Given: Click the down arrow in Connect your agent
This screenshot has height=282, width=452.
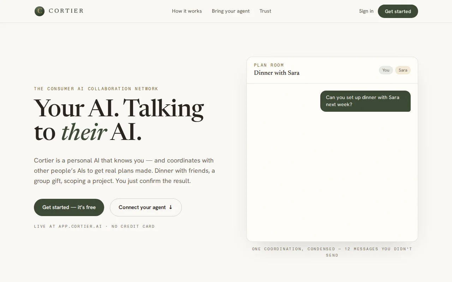Looking at the screenshot, I should pyautogui.click(x=171, y=207).
